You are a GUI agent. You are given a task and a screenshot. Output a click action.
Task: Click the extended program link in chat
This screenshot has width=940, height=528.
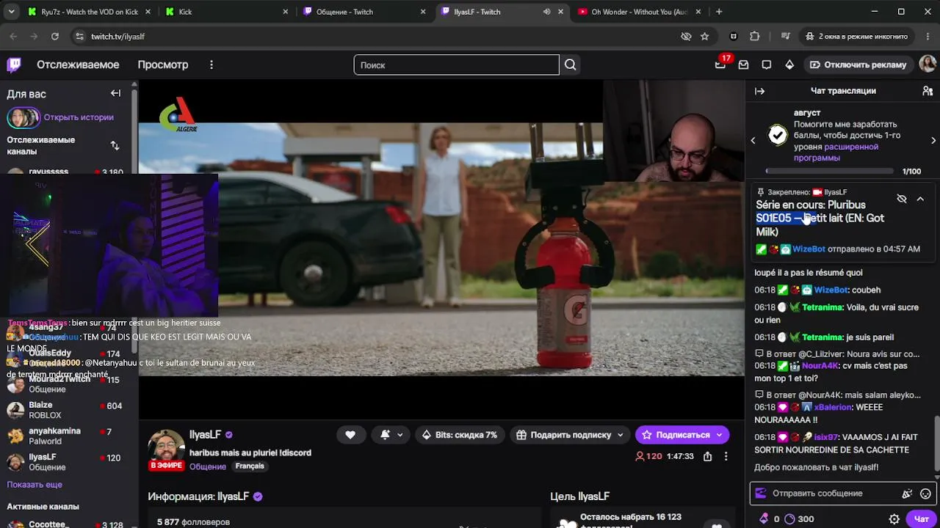click(x=836, y=152)
